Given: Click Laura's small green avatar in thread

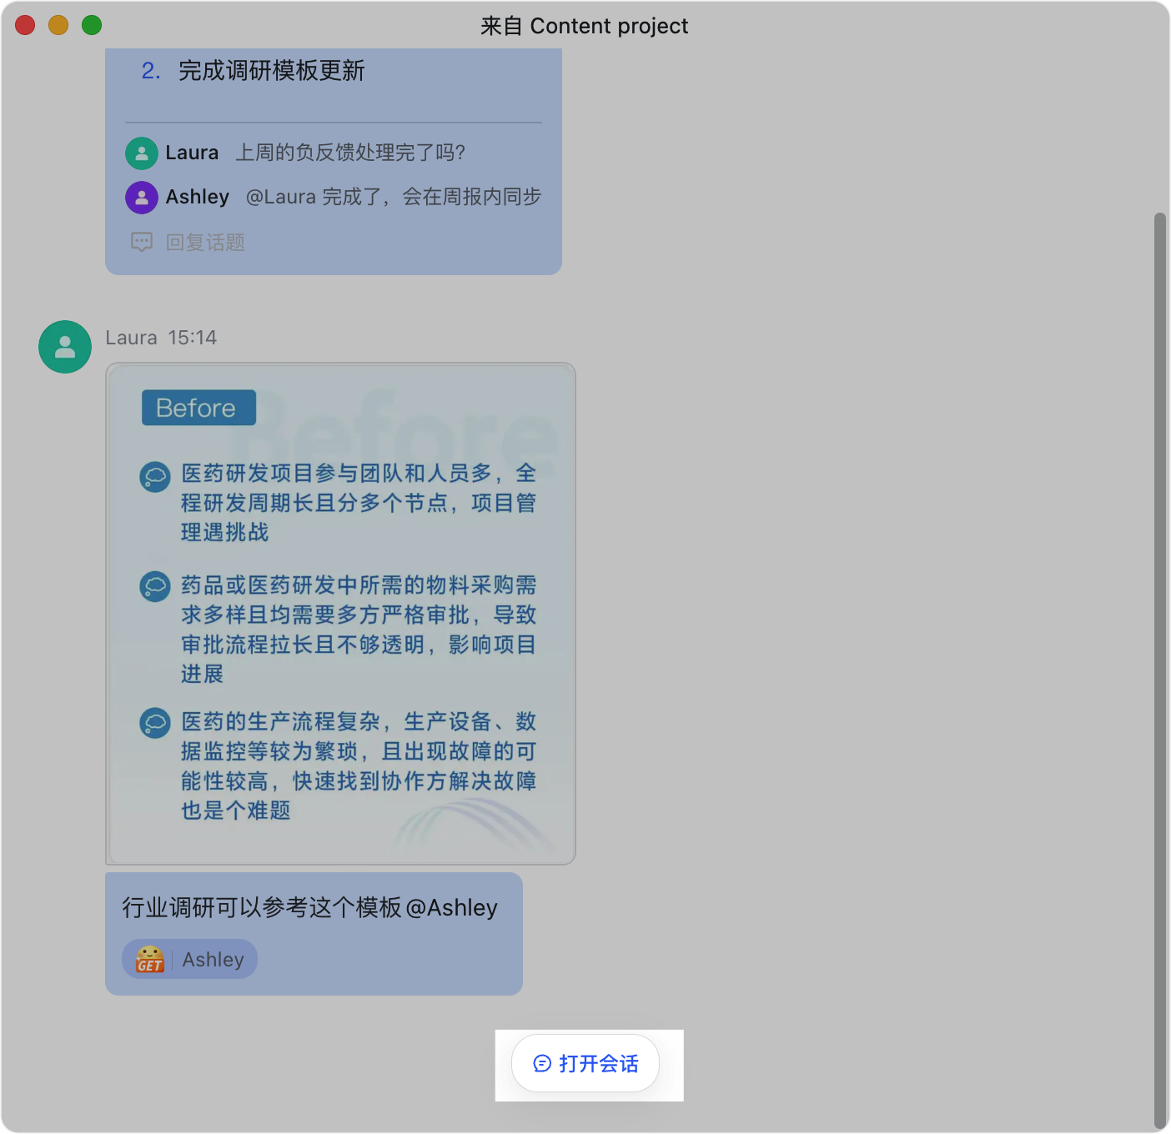Looking at the screenshot, I should tap(142, 153).
